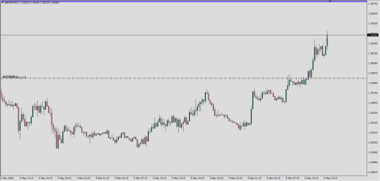This screenshot has height=181, width=380.
Task: Click the 5 May 01:15 time label
Action: 102,178
